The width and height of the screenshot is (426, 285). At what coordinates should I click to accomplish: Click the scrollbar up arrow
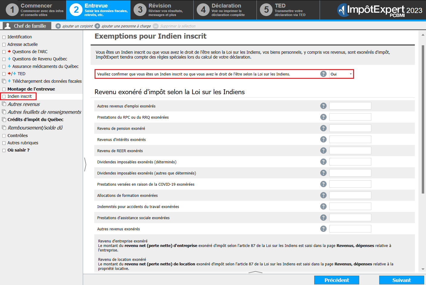423,35
